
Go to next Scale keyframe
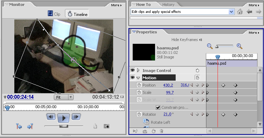(x=203, y=92)
